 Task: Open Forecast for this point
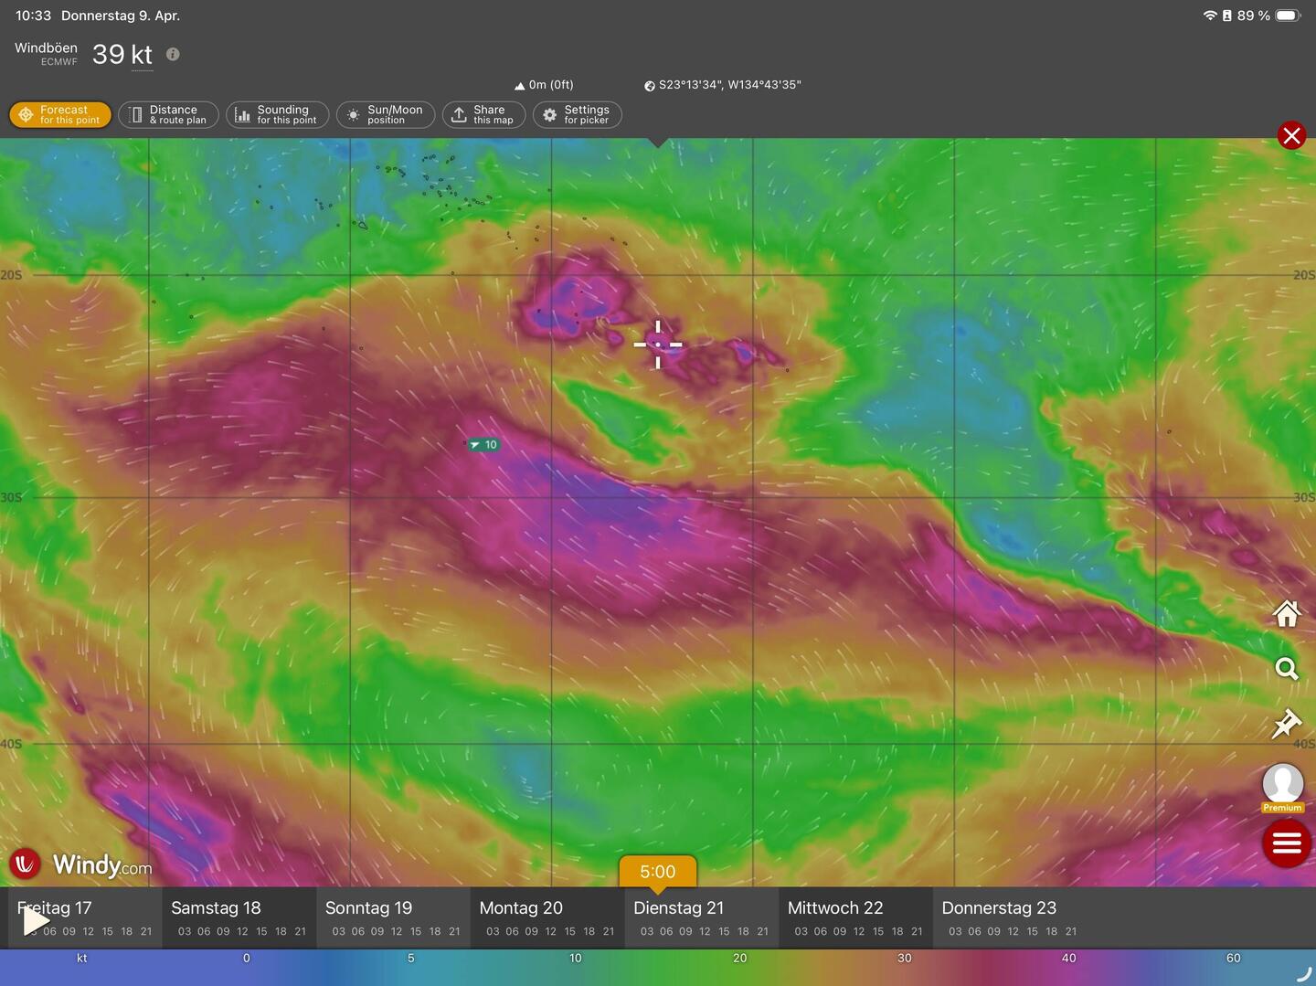pyautogui.click(x=60, y=115)
